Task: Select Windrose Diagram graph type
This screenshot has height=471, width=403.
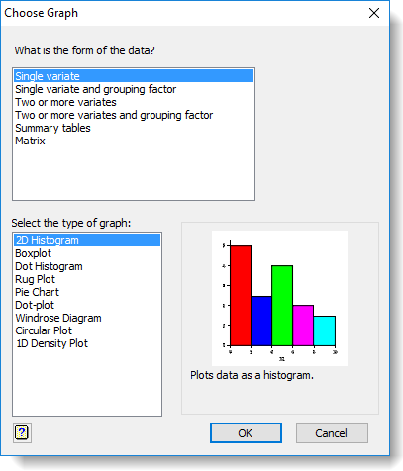Action: tap(87, 318)
